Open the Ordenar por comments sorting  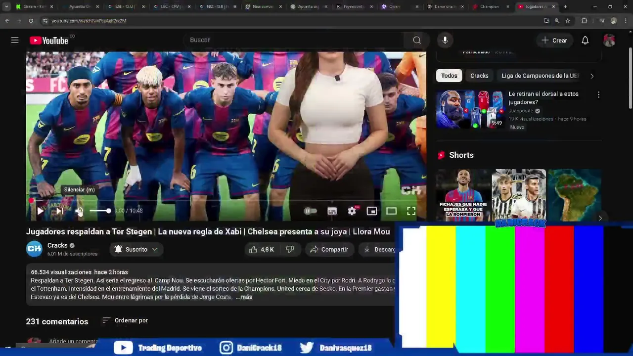click(x=125, y=320)
